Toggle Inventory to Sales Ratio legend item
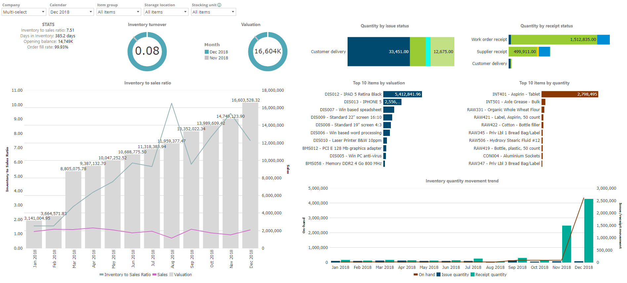This screenshot has width=627, height=283. [125, 274]
